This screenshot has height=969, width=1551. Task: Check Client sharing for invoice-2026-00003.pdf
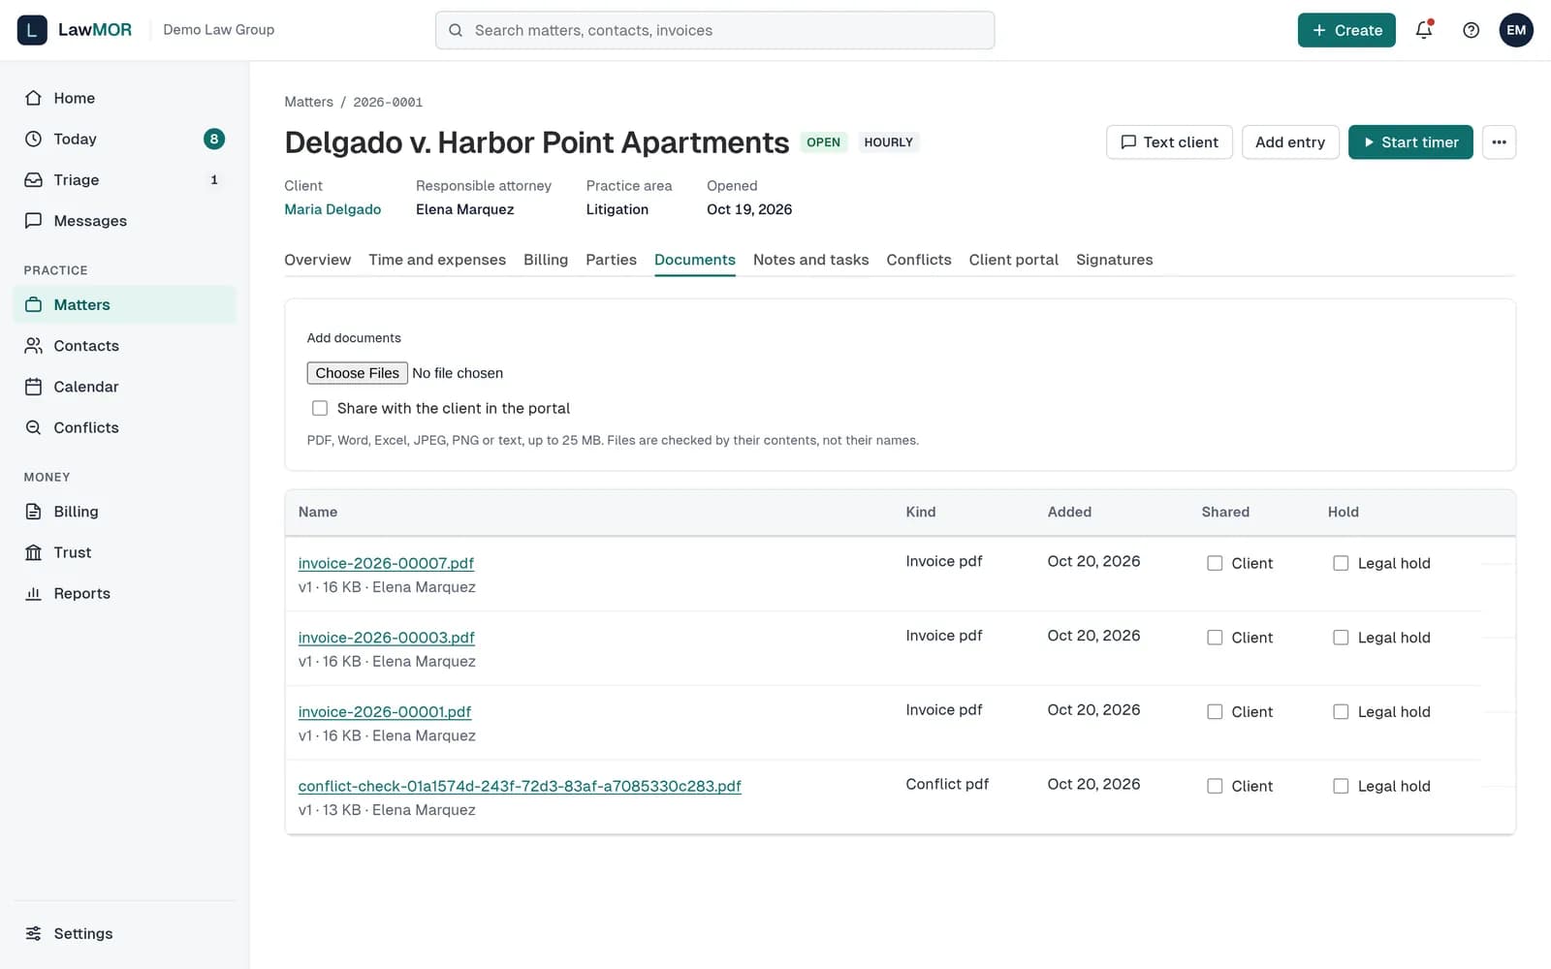point(1215,638)
